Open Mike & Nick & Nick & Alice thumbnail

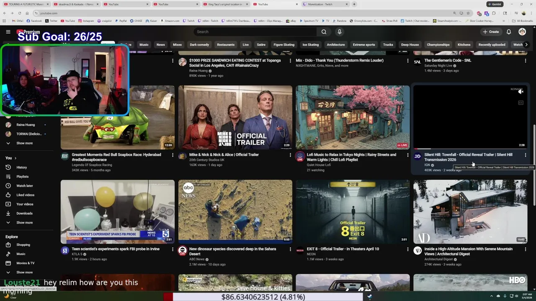click(x=235, y=117)
